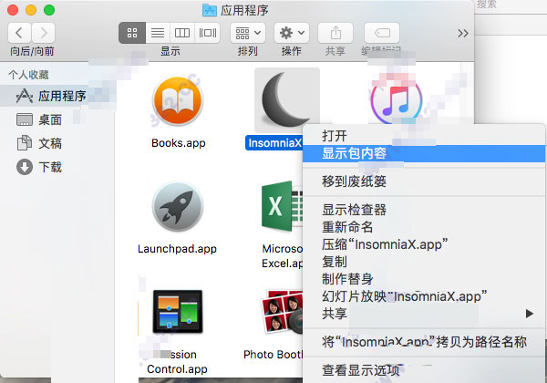Choose 重新命名 in the context menu
This screenshot has width=547, height=383.
pyautogui.click(x=424, y=227)
